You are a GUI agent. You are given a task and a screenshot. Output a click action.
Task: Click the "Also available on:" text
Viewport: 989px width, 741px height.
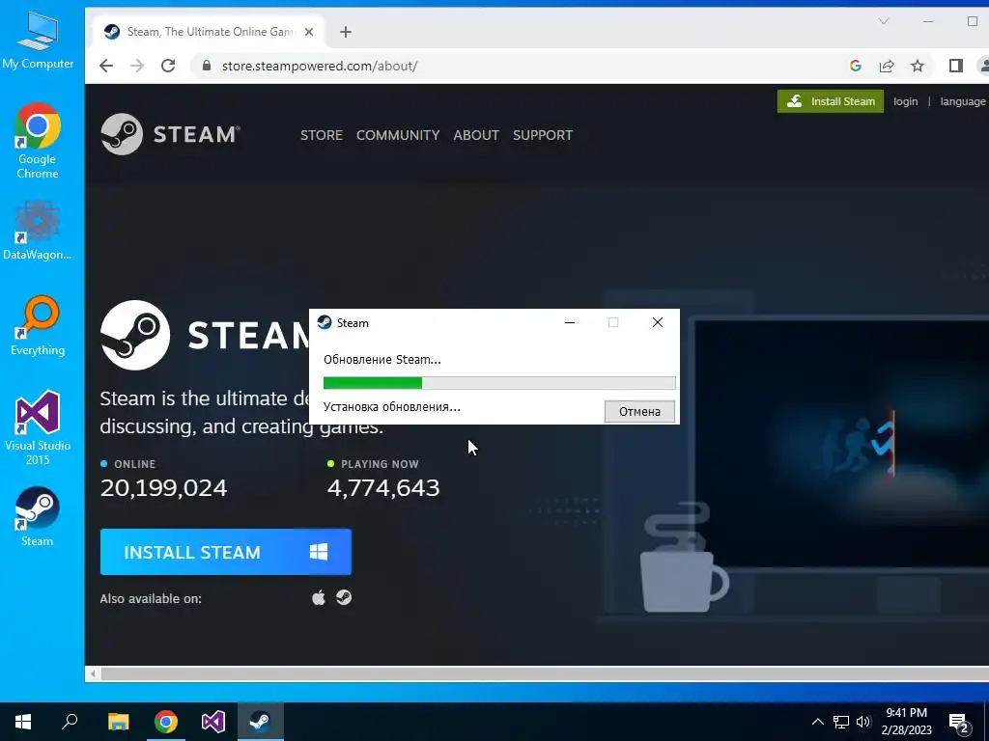[x=151, y=598]
